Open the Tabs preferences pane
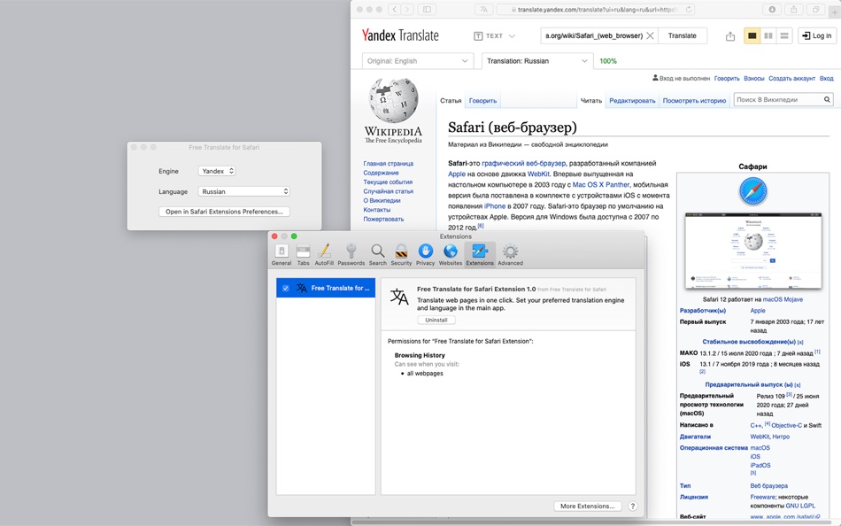 pos(303,254)
